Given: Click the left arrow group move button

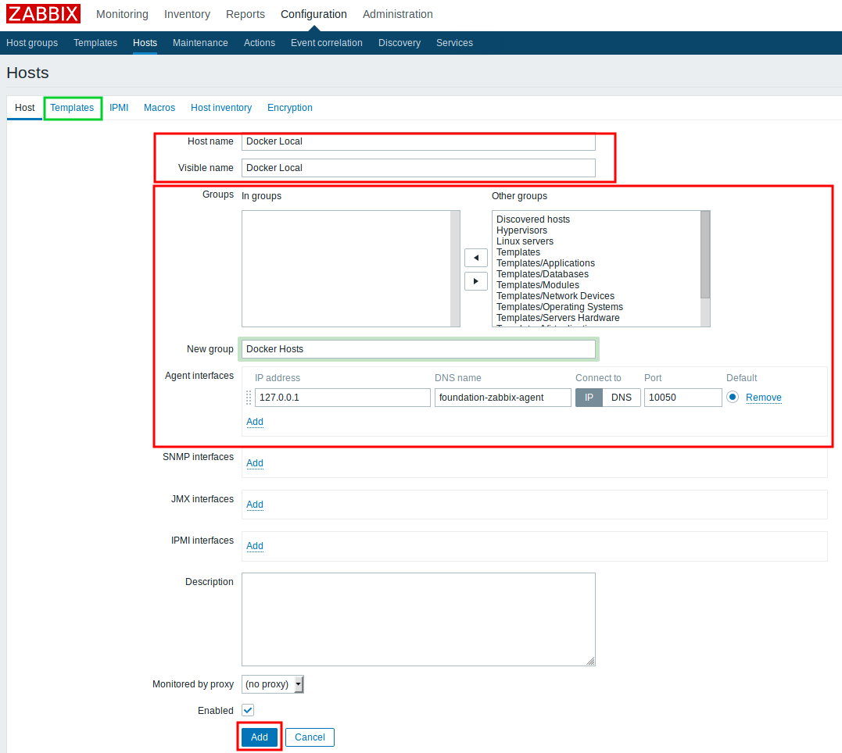Looking at the screenshot, I should 475,257.
